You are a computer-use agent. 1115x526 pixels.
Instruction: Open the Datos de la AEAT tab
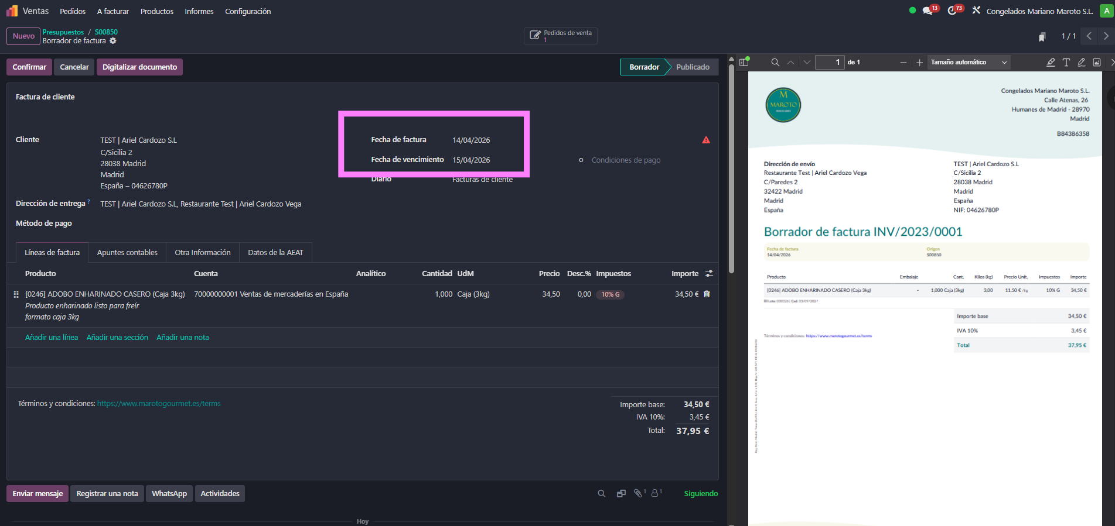[x=275, y=253]
